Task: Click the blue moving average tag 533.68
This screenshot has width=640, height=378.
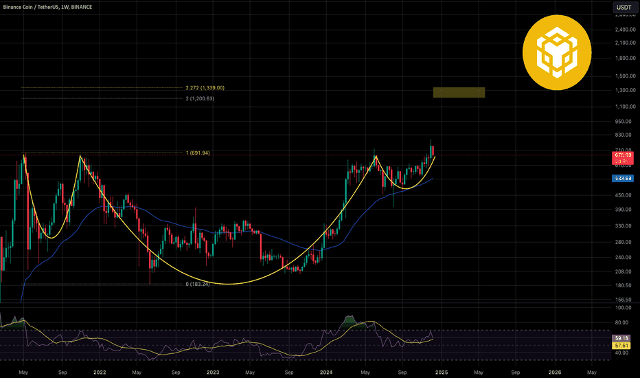Action: (623, 178)
